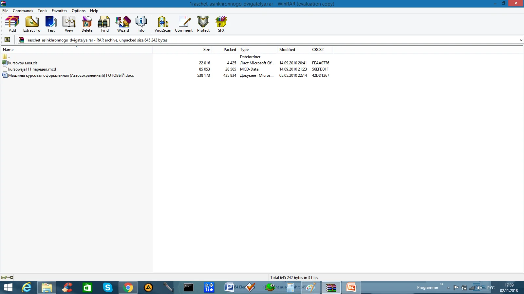Click the size value 538 173
Viewport: 524px width, 294px height.
click(x=203, y=75)
